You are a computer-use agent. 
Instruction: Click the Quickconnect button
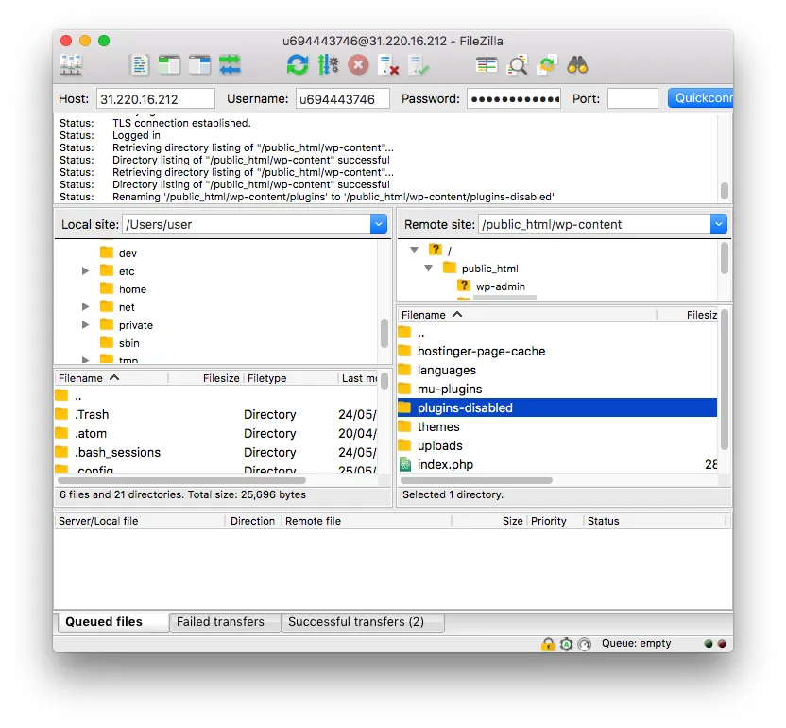point(701,97)
